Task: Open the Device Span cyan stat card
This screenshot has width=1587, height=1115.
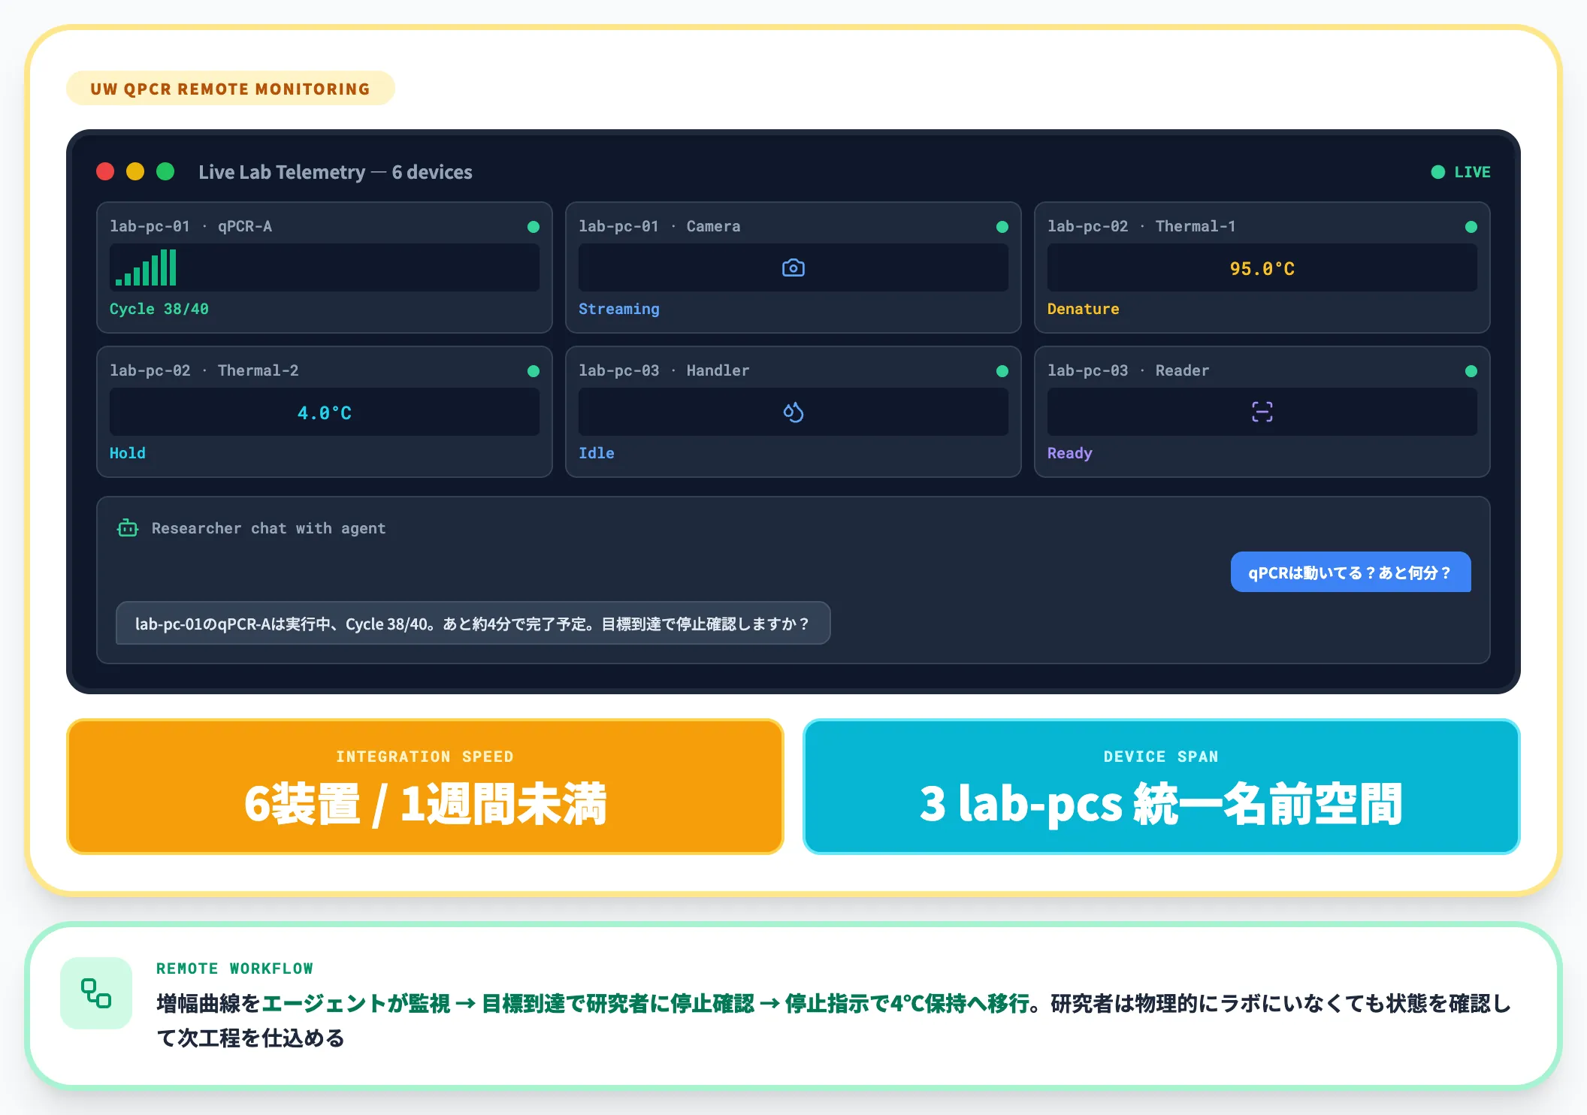Action: 1161,787
